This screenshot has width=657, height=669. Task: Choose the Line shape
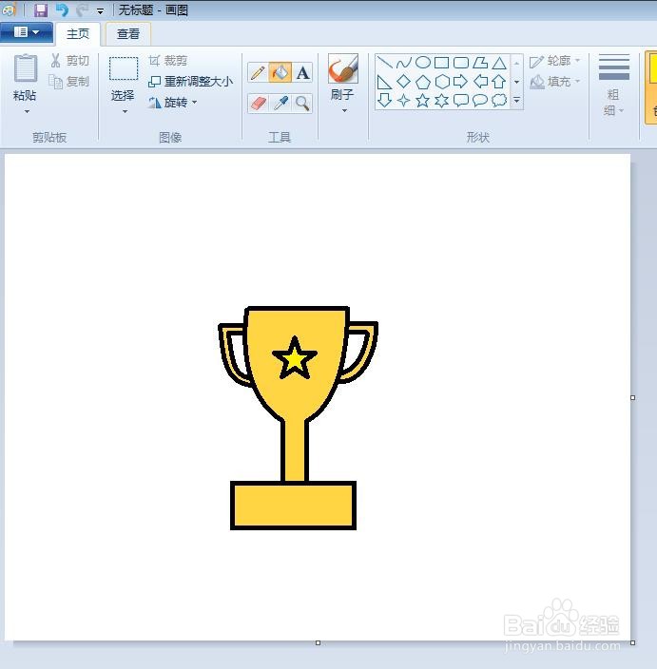[385, 63]
